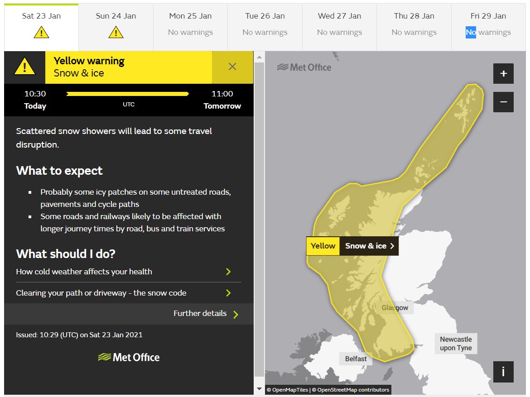Click the Belfast label on the map
530x397 pixels.
click(x=356, y=359)
